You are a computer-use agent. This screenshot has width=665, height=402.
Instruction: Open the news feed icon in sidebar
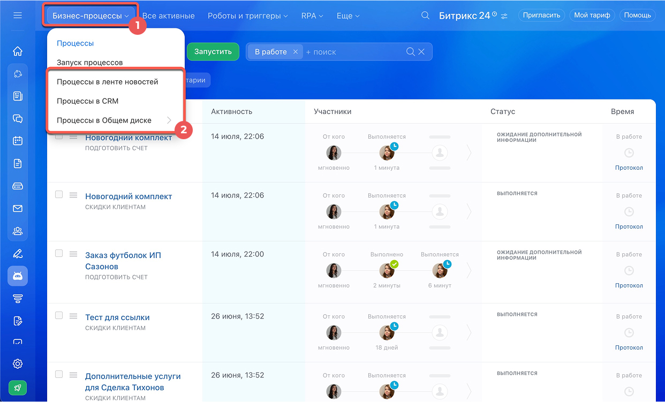click(x=18, y=96)
